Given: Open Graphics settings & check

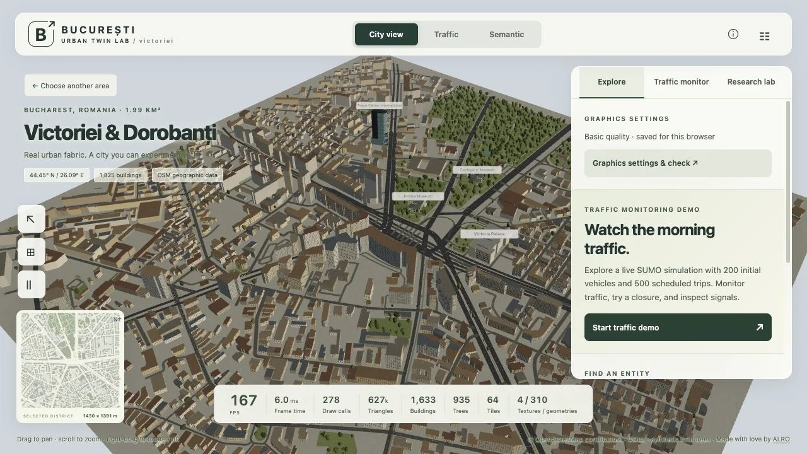Looking at the screenshot, I should click(678, 163).
